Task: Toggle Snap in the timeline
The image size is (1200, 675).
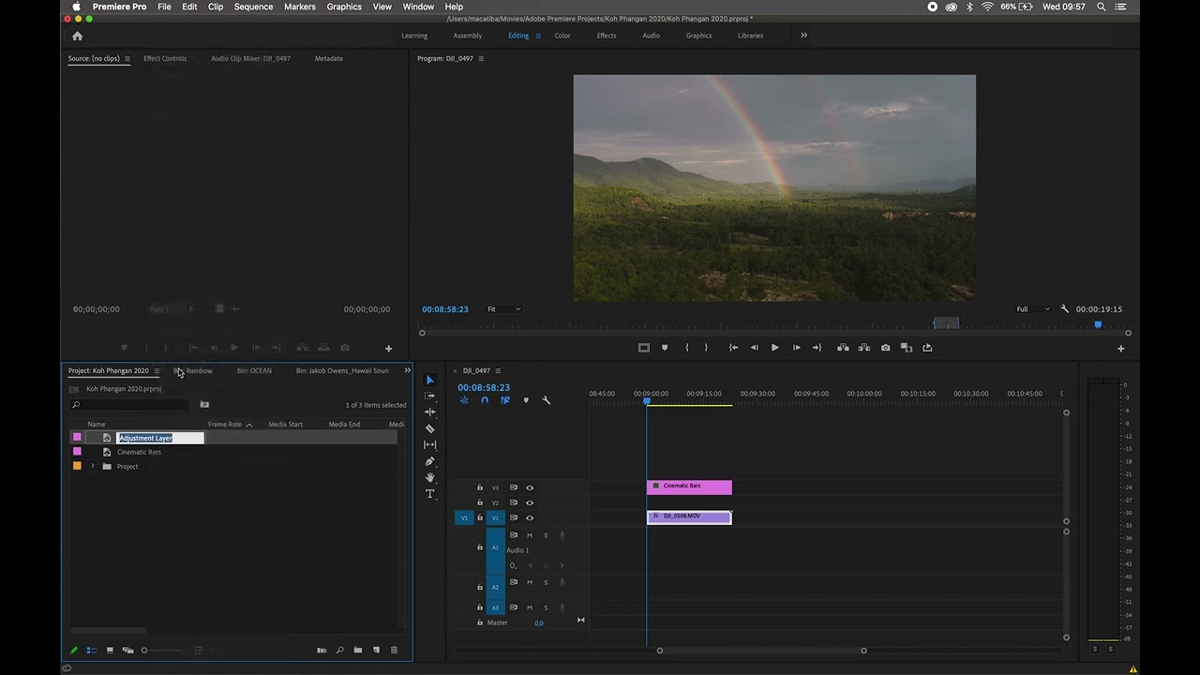Action: click(485, 400)
